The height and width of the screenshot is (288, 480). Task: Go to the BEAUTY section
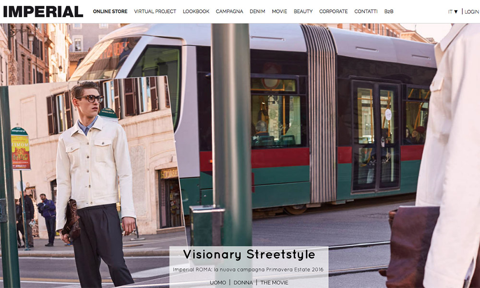pos(303,12)
